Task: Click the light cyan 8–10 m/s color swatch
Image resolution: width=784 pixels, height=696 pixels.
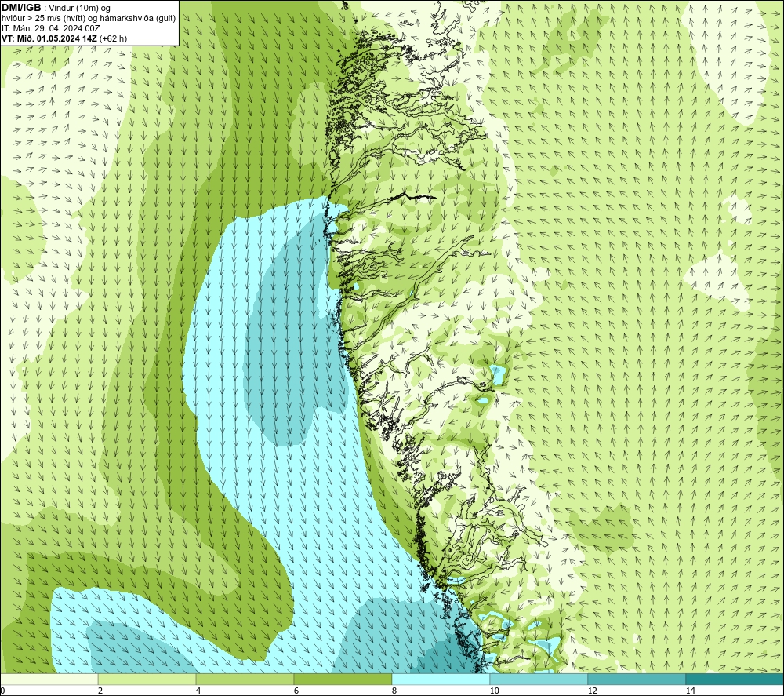Action: [441, 679]
